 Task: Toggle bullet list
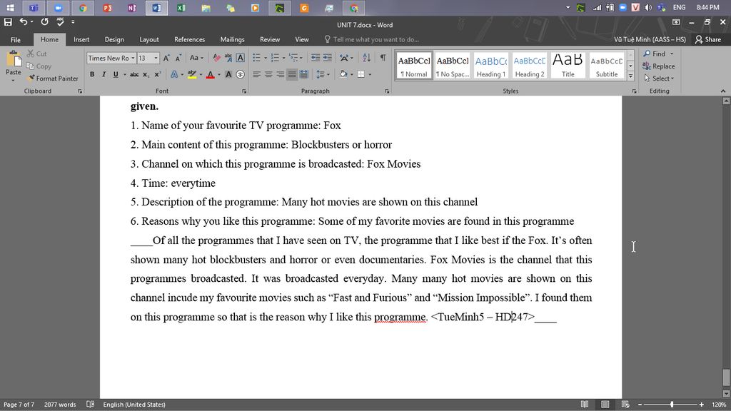click(x=256, y=58)
